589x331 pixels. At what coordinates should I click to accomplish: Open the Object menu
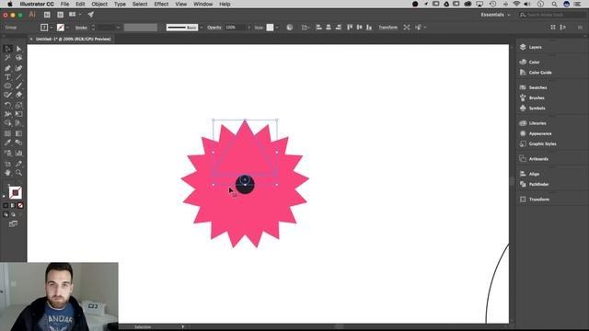(99, 4)
